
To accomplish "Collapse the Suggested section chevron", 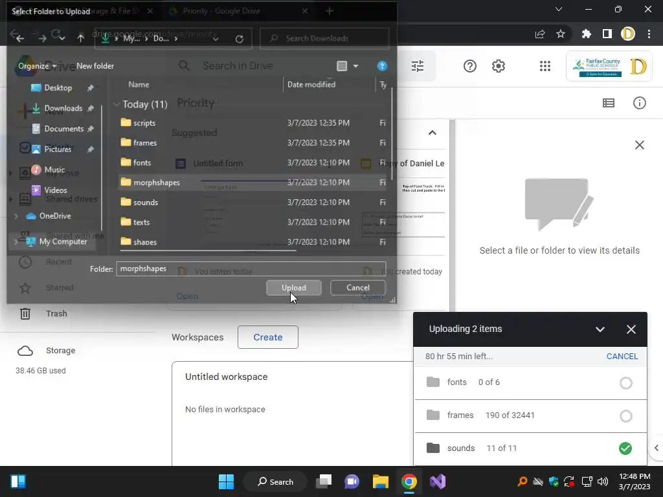I will coord(432,133).
